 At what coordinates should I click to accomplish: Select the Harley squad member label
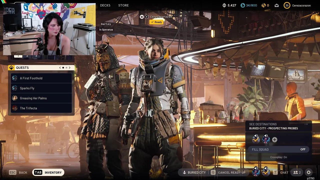pyautogui.click(x=106, y=24)
